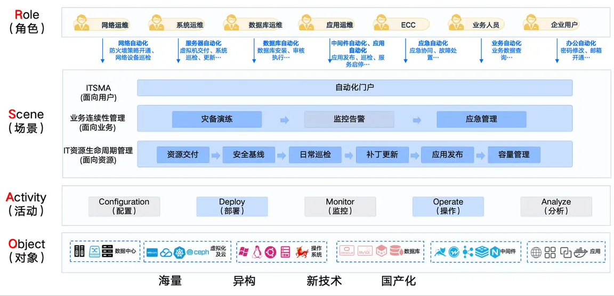Viewport: 614px width, 296px height.
Task: Click the ITSMA label
Action: tap(98, 88)
